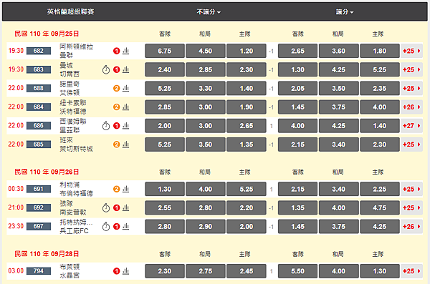
Task: Click match number 682 label
Action: [39, 51]
